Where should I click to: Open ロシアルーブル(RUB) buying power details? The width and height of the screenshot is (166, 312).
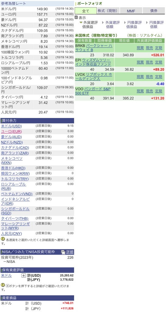pyautogui.click(x=13, y=186)
